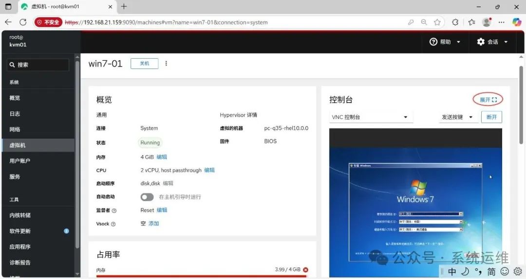Open 概览 in the sidebar
The image size is (526, 279).
38,98
